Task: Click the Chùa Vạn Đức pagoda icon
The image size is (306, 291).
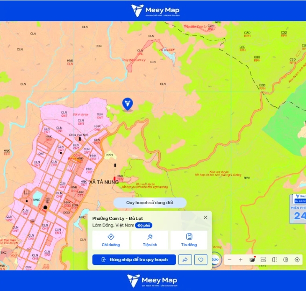Action: tap(79, 139)
